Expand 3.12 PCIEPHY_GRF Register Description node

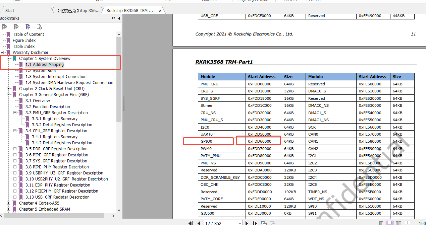tap(15, 191)
